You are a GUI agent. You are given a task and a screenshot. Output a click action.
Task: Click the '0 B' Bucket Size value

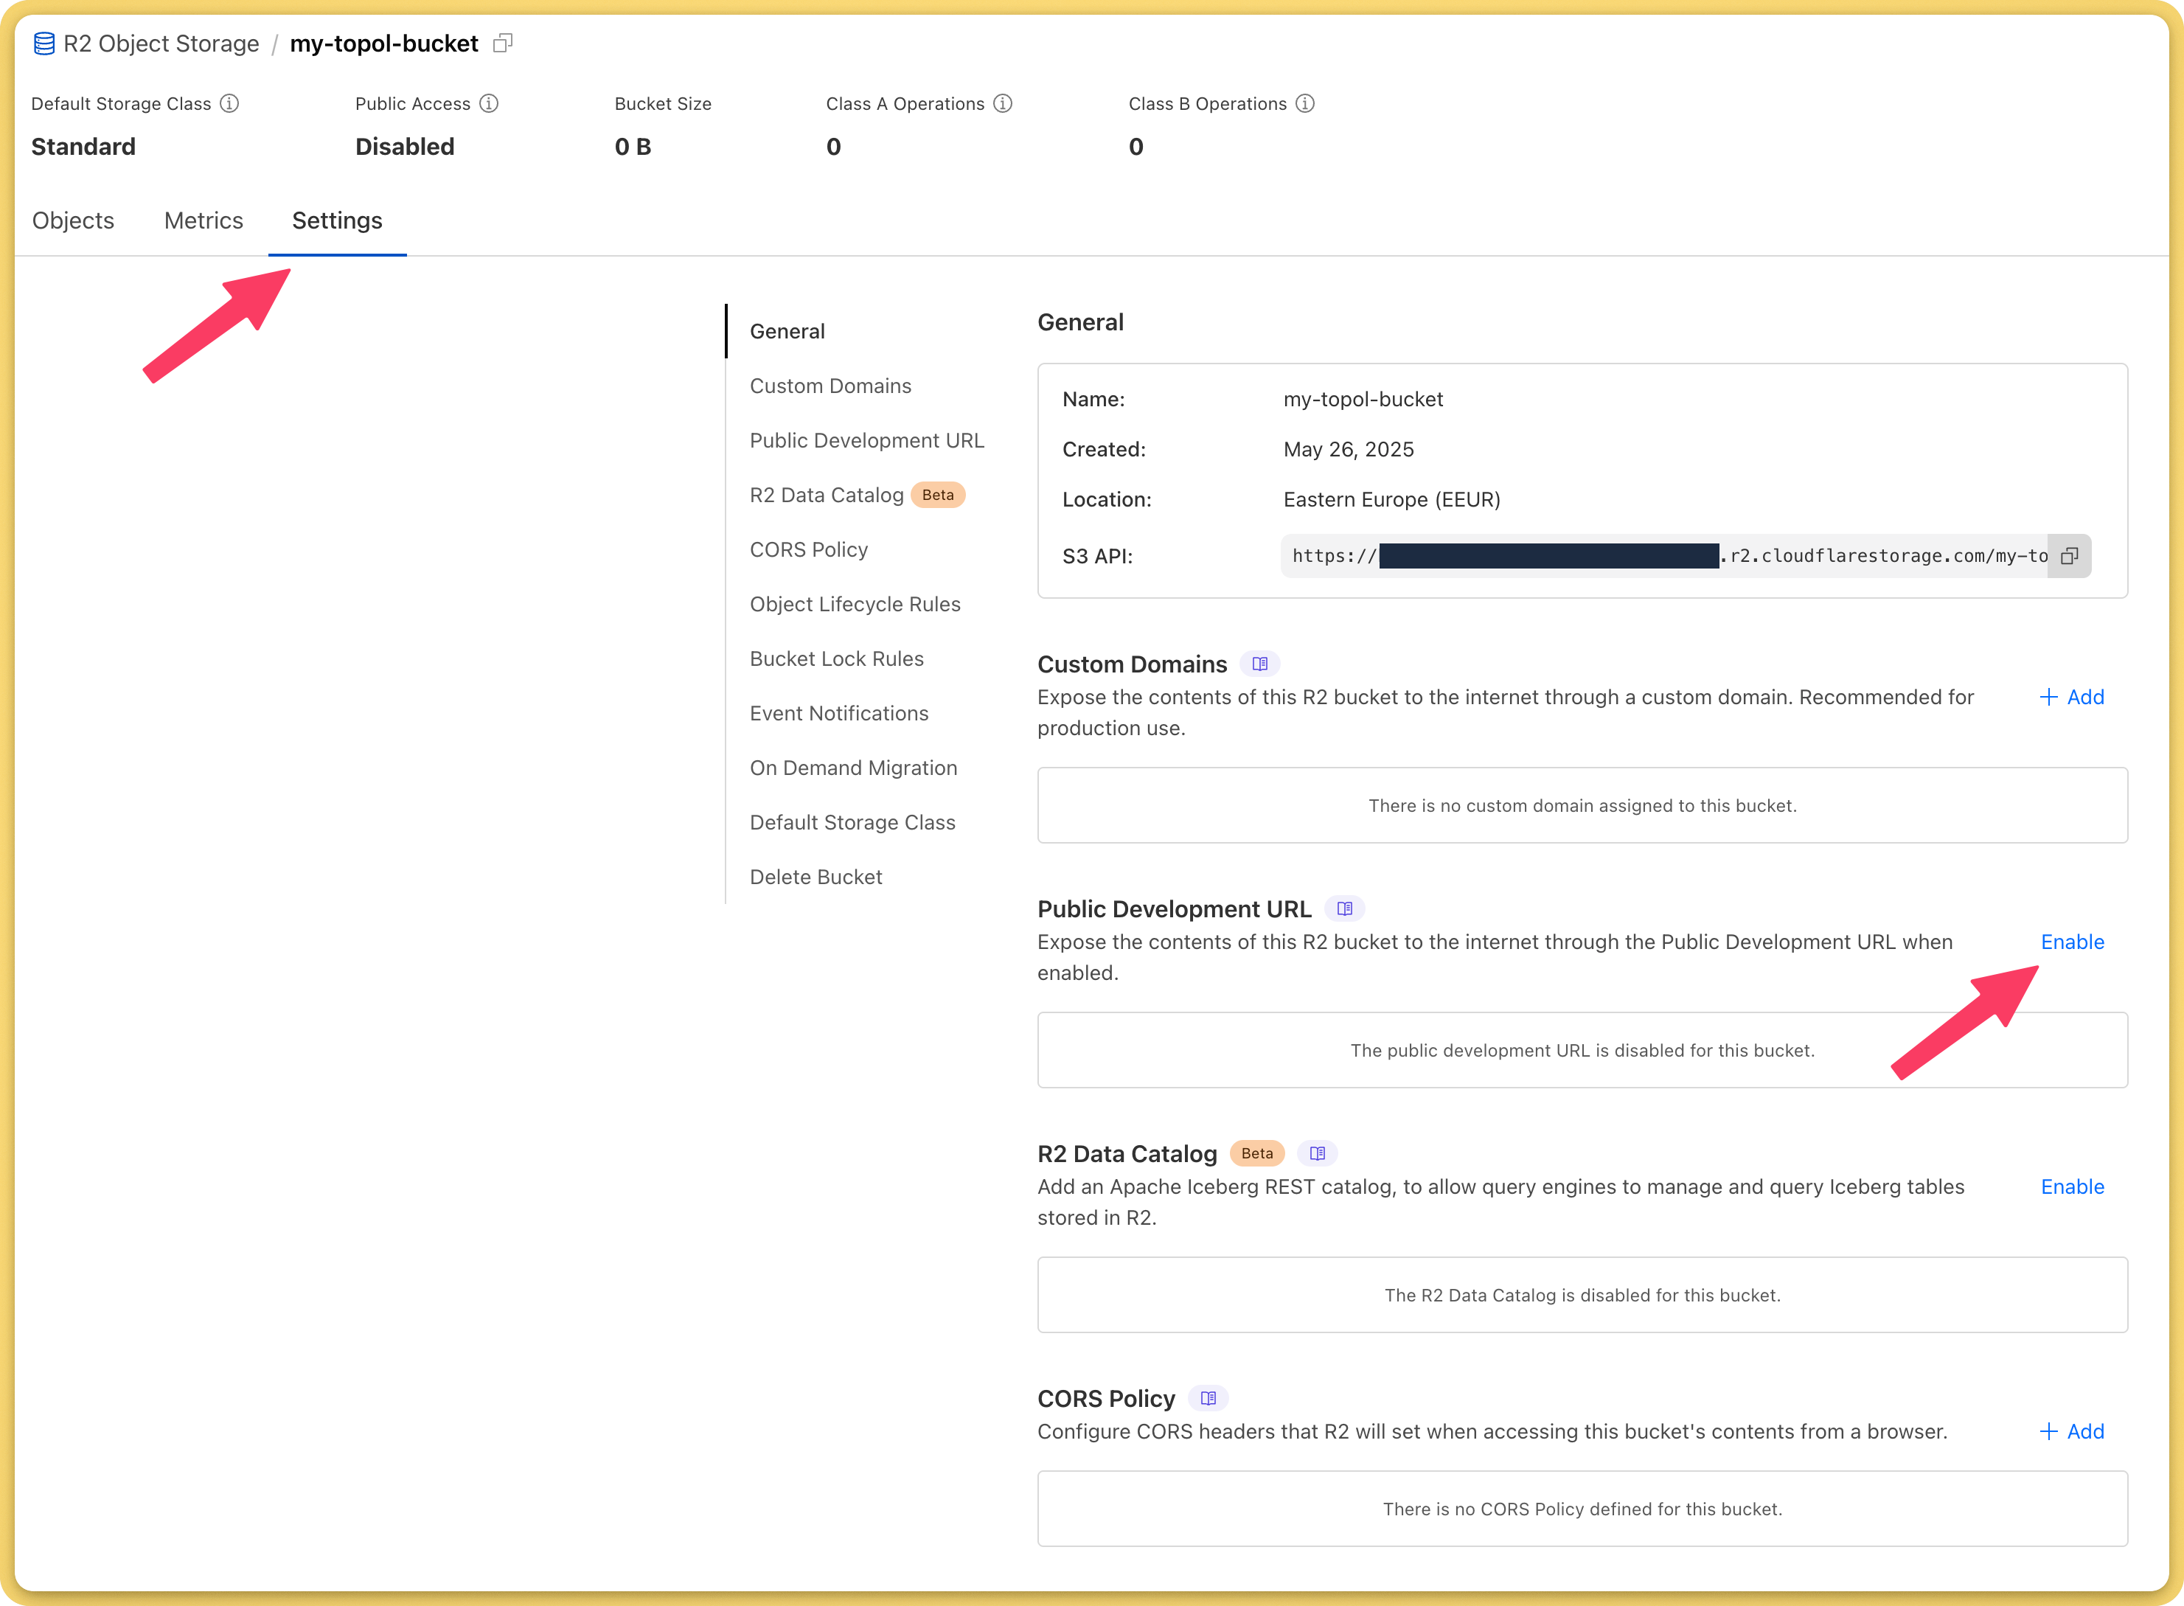pyautogui.click(x=633, y=147)
